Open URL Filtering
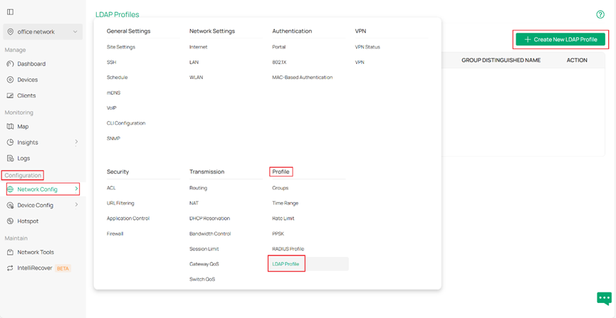The width and height of the screenshot is (616, 318). click(x=120, y=203)
